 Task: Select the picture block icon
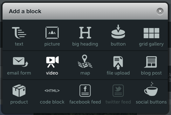(x=52, y=33)
